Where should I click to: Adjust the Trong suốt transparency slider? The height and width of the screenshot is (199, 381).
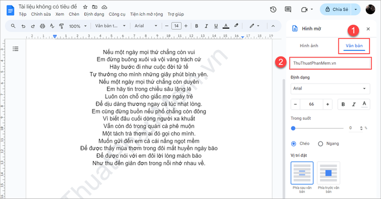(x=317, y=129)
